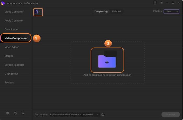Open the hamburger menu in title bar
183x120 pixels.
point(161,3)
